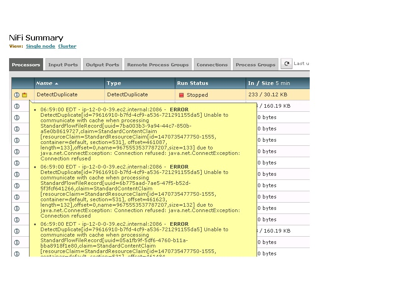Click the info icon above the last table row
406x288 pixels.
tap(17, 242)
